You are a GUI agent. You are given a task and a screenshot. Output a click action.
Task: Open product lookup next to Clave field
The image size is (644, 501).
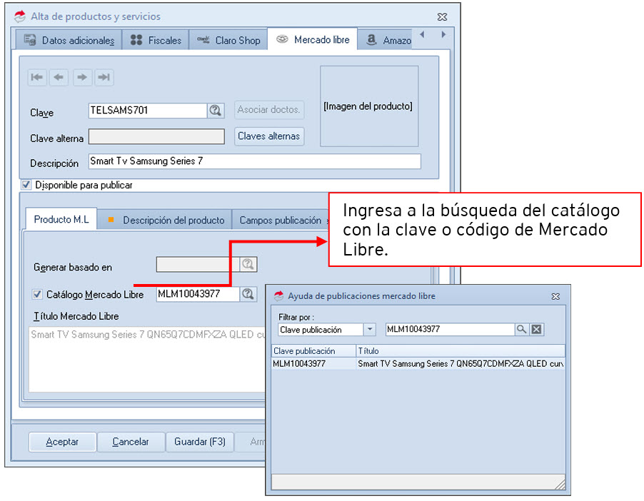[x=216, y=111]
